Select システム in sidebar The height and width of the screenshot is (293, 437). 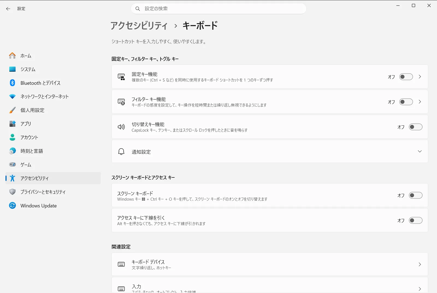53,69
